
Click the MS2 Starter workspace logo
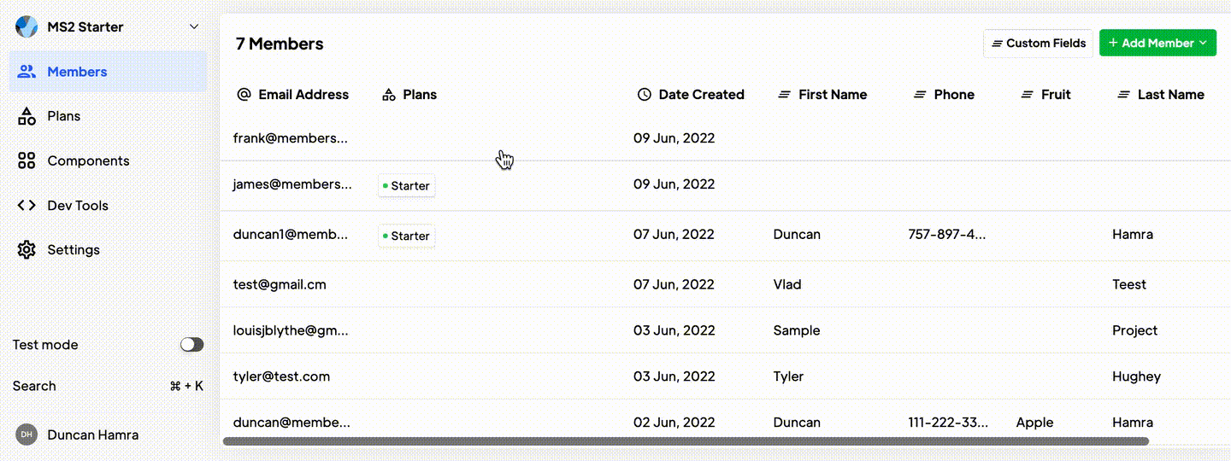(27, 26)
